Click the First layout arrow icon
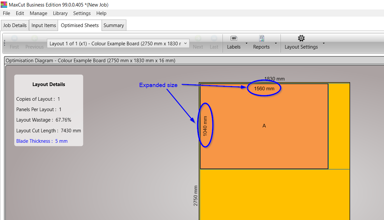384x220 pixels. (x=14, y=38)
